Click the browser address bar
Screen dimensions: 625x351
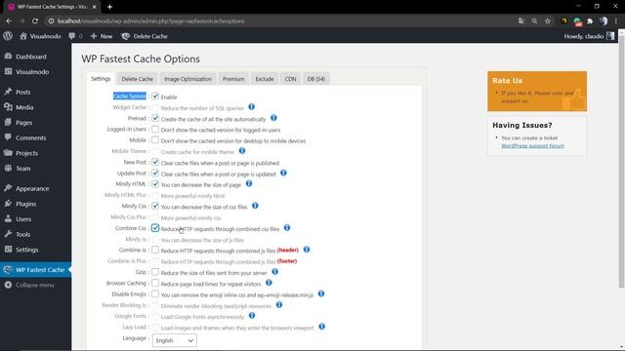279,21
